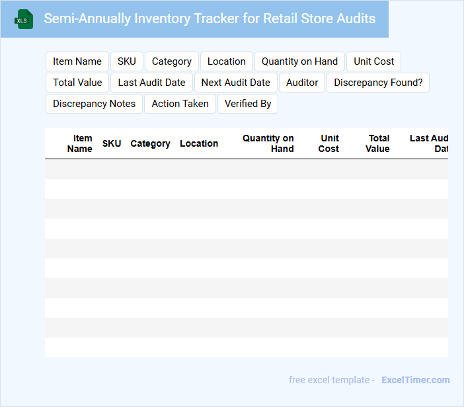Click the Action Taken tag
The width and height of the screenshot is (464, 407).
[180, 104]
